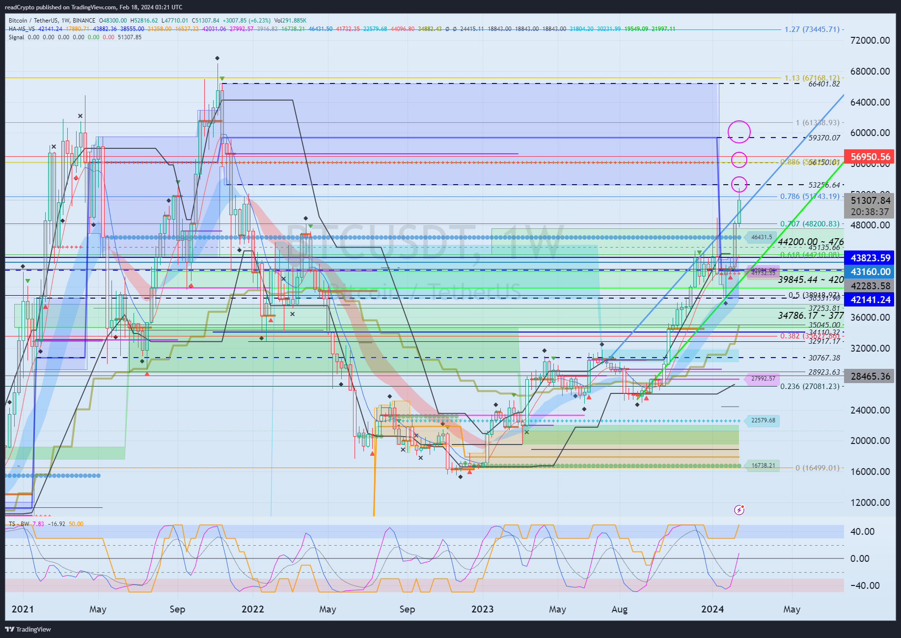Click the 34786.17 ~ 377 range text
This screenshot has width=901, height=638.
811,315
